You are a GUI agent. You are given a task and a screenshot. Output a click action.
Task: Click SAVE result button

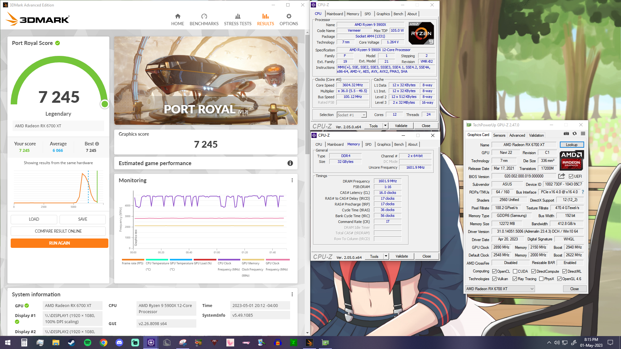(x=82, y=219)
